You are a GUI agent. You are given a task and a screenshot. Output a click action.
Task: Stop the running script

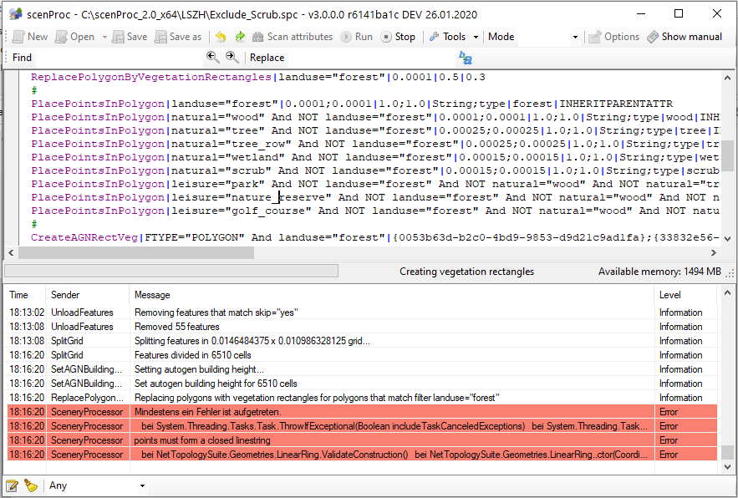[x=398, y=37]
